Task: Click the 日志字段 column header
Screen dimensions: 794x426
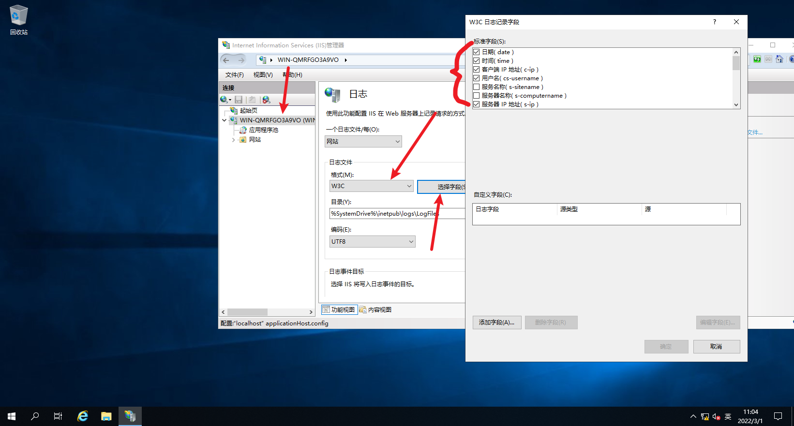Action: [x=515, y=209]
